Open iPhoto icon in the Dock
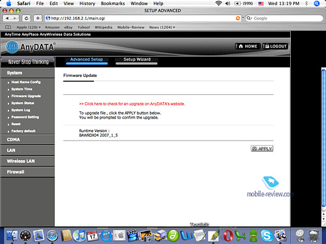Screen dimensions: 326x244 coord(146,236)
